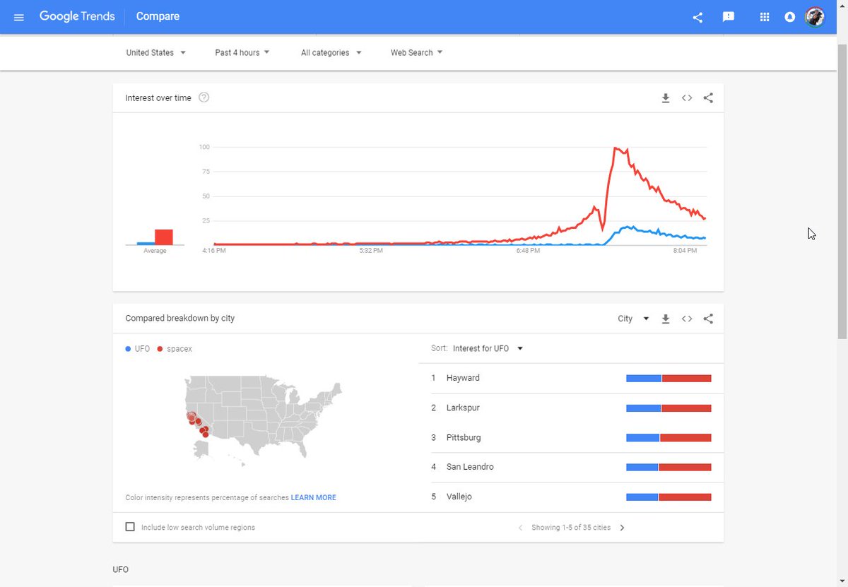Select the Vallejo city row
Viewport: 848px width, 587px height.
point(571,497)
